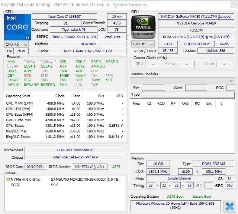Click the Freq column header in memory table
The height and width of the screenshot is (214, 238).
click(137, 103)
